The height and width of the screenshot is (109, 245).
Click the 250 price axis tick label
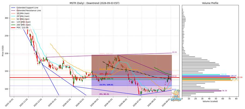click(x=7, y=36)
